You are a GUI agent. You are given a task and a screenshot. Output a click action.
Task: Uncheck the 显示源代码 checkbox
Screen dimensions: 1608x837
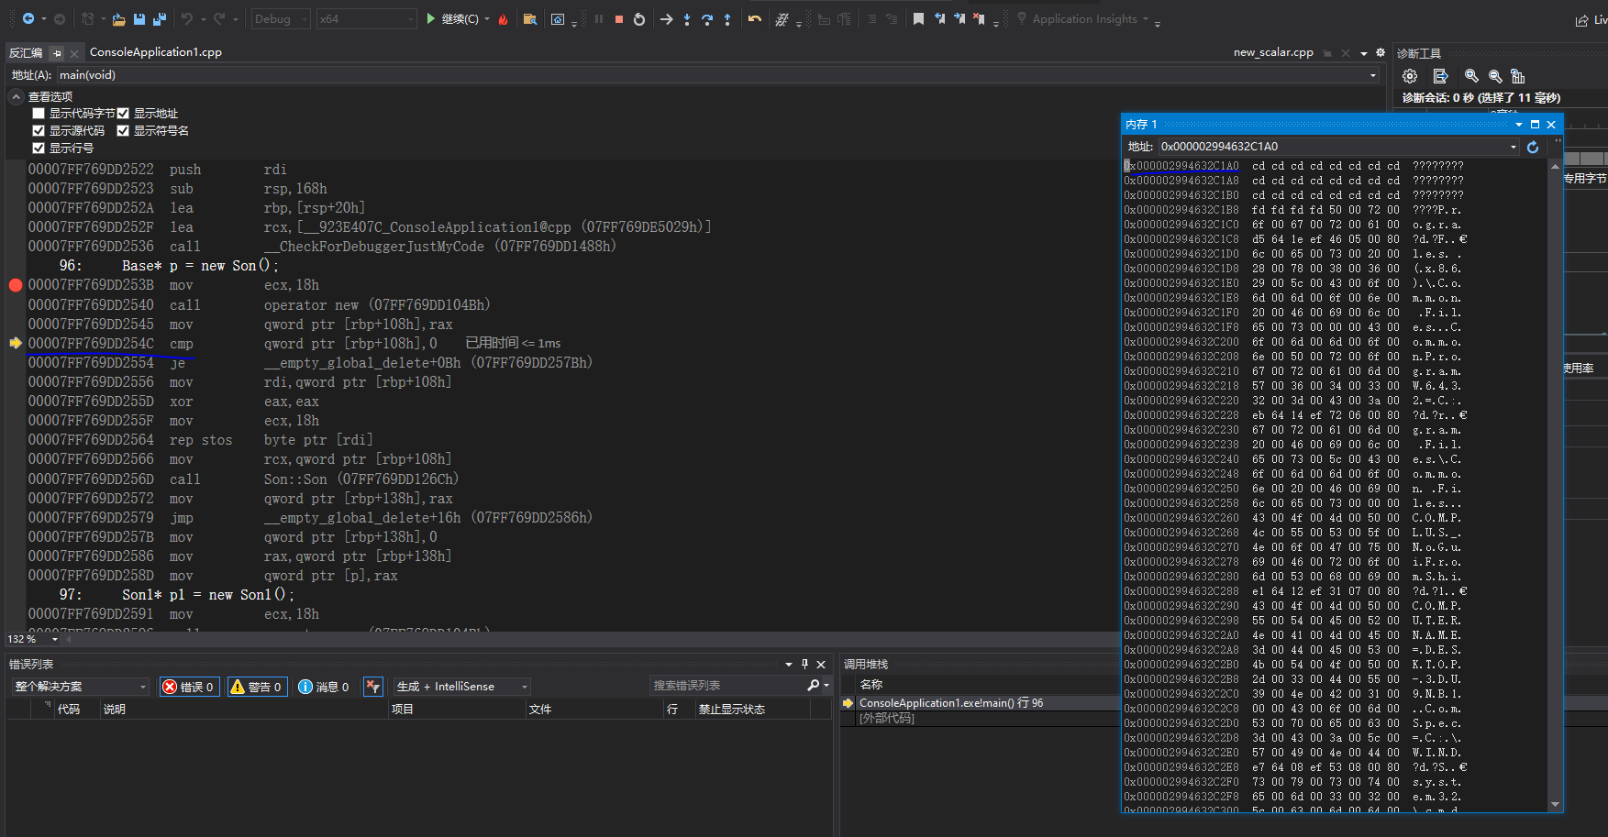coord(39,131)
